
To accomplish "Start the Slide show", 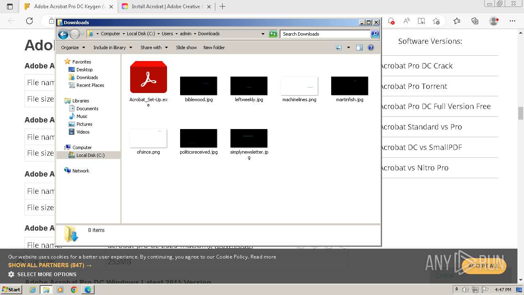I will point(186,48).
